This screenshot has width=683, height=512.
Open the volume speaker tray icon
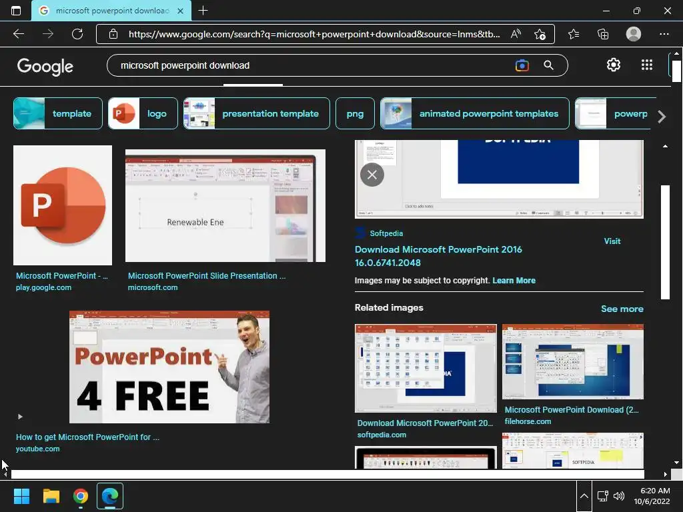[x=618, y=496]
